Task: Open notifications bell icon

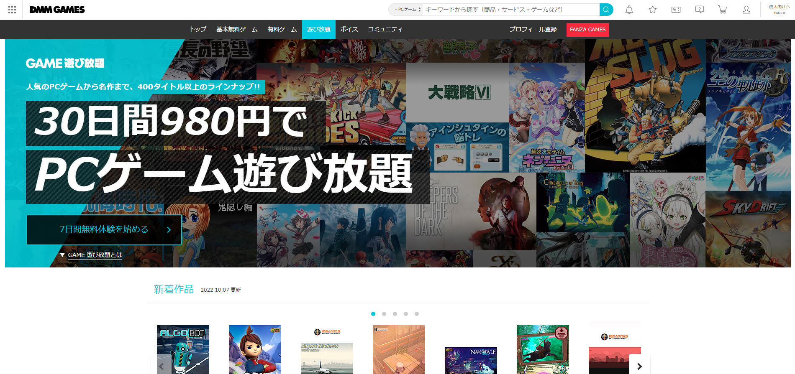Action: point(629,10)
